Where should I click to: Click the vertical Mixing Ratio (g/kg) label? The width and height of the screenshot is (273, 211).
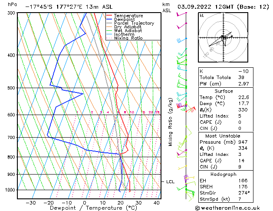(170, 122)
